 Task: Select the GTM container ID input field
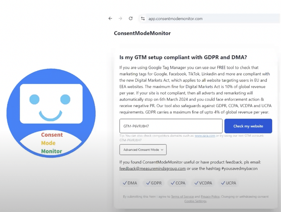tap(171, 126)
